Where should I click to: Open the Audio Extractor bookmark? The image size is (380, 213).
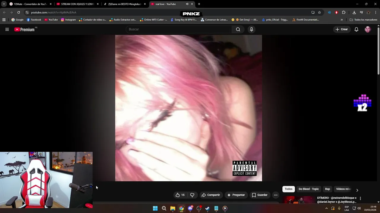[123, 20]
